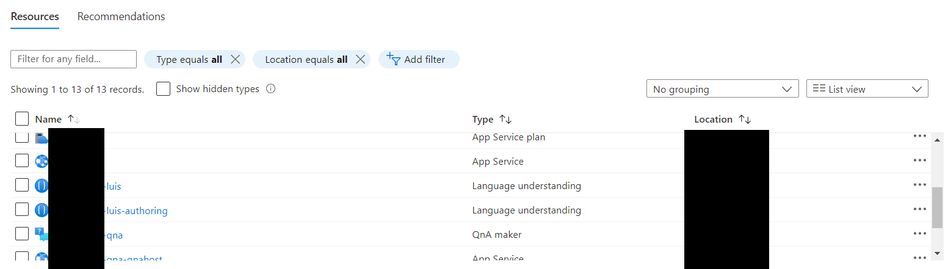Click the Filter for any field input

[73, 59]
